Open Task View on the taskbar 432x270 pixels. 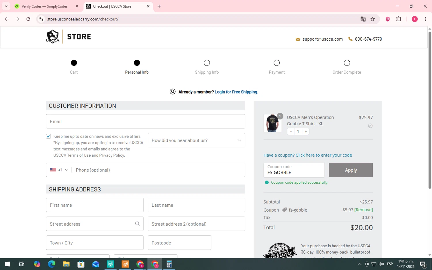point(22,264)
